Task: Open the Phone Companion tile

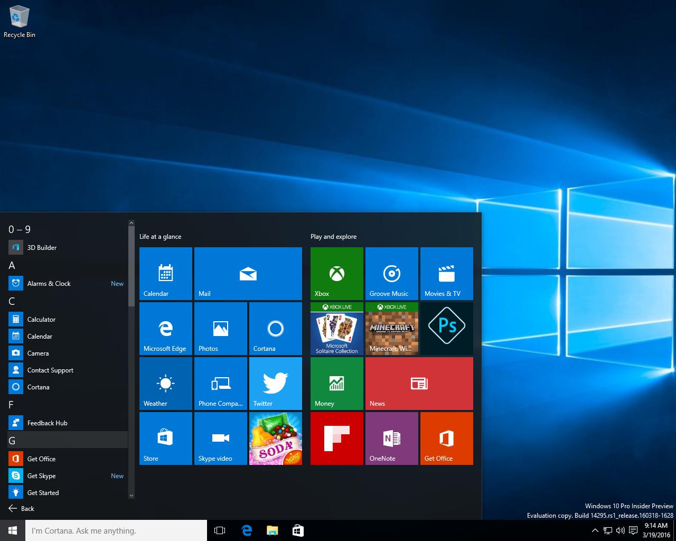Action: pos(221,384)
